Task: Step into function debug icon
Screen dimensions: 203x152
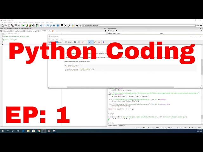Action: click(x=48, y=25)
